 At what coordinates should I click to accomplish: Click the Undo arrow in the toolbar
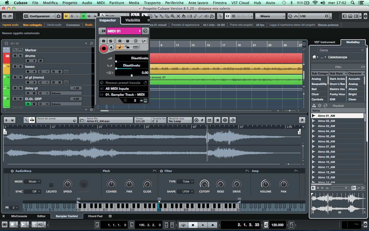click(x=5, y=16)
